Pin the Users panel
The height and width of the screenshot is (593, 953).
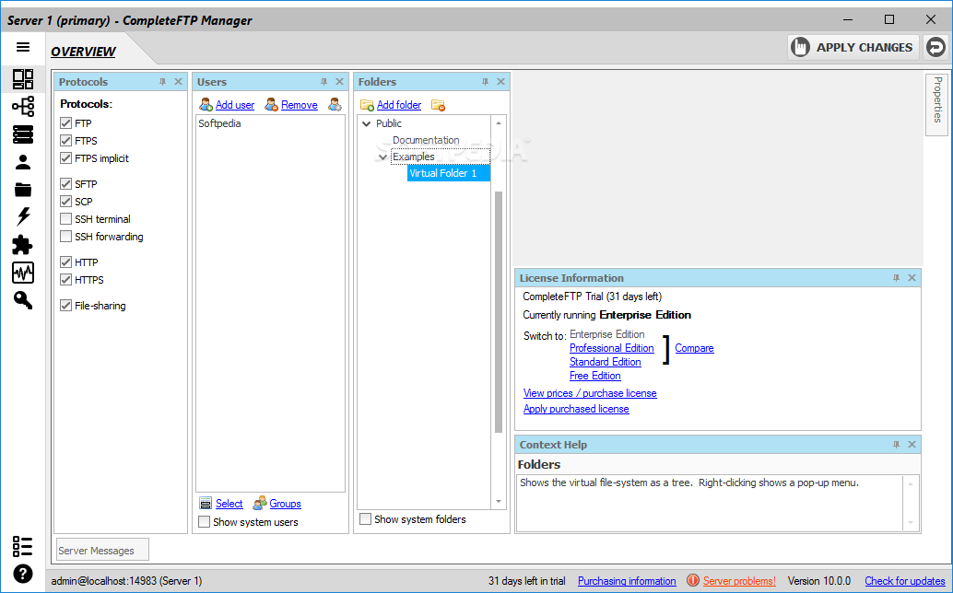tap(324, 81)
